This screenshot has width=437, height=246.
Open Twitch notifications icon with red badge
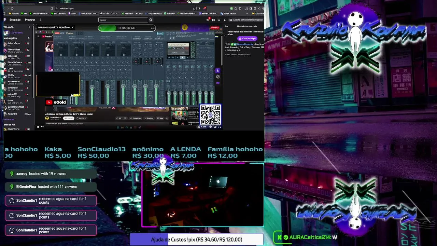pos(208,20)
